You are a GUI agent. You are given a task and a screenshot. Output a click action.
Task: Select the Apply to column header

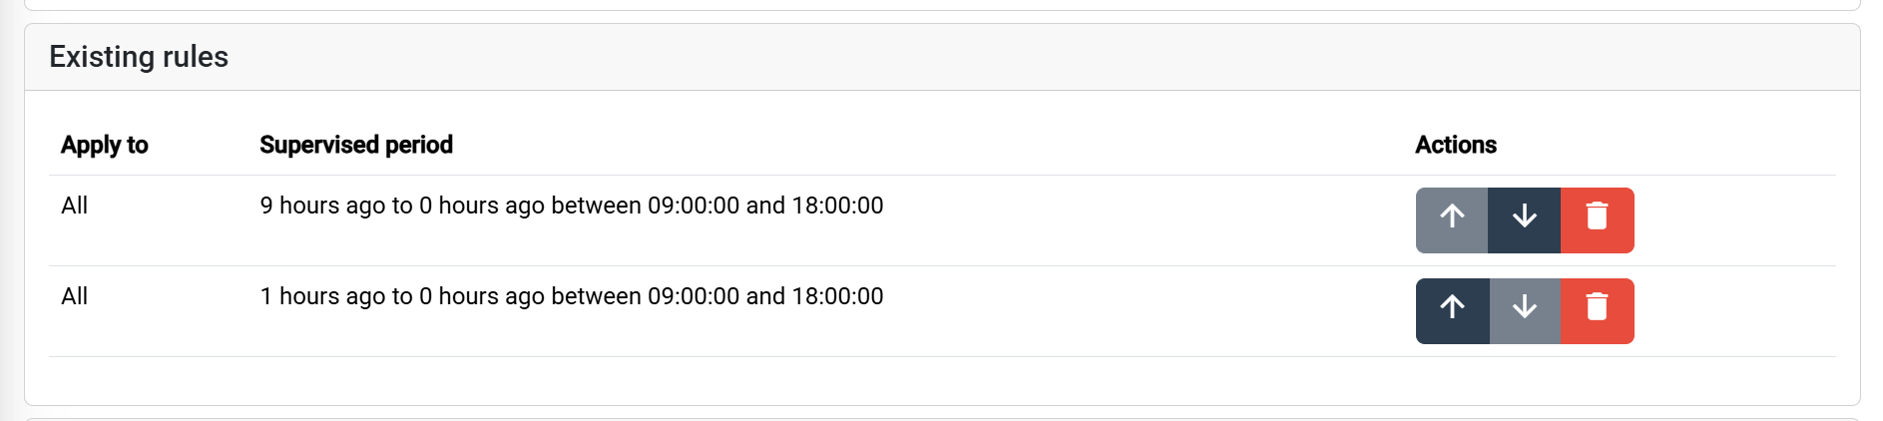[x=104, y=145]
